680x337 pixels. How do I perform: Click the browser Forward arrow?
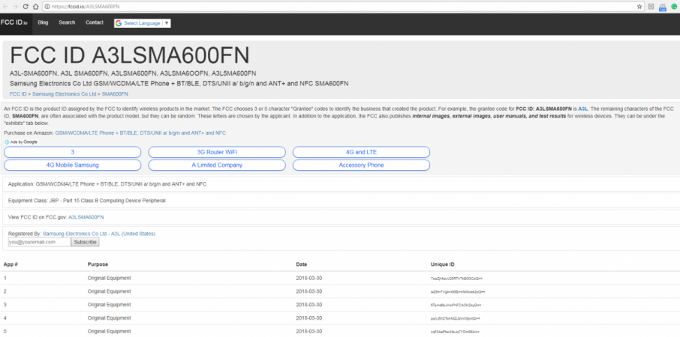pos(16,7)
